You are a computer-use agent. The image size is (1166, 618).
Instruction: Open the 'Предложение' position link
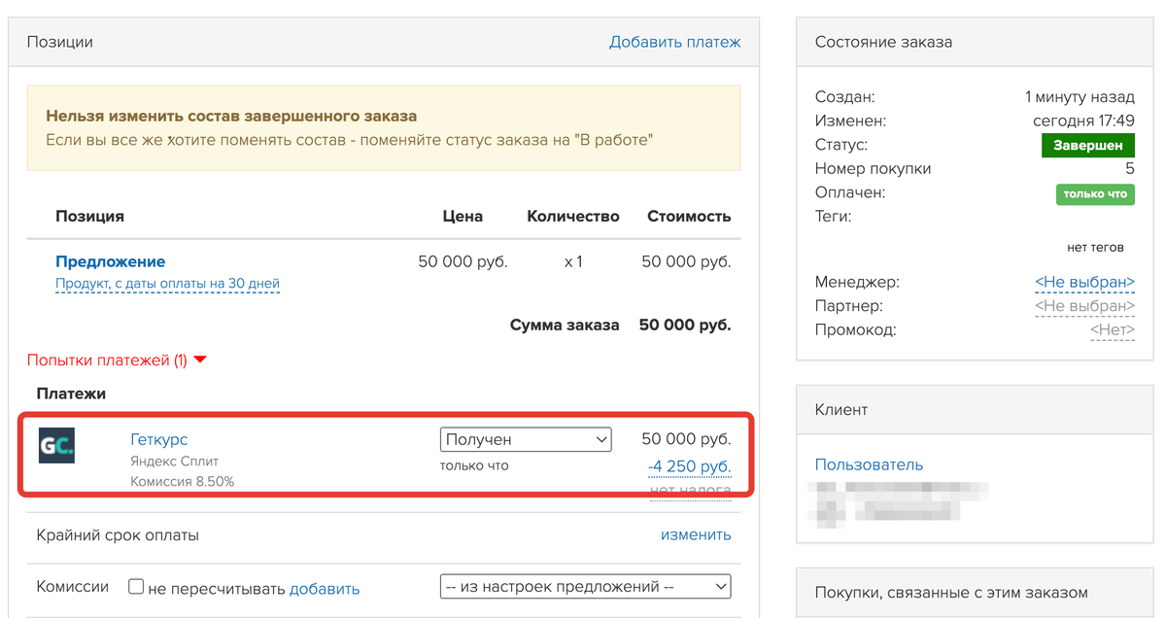click(x=110, y=261)
